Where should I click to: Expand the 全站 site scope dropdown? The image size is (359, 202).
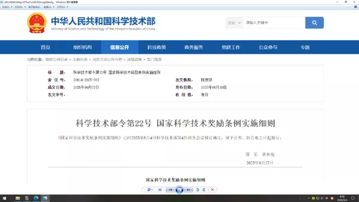(234, 23)
